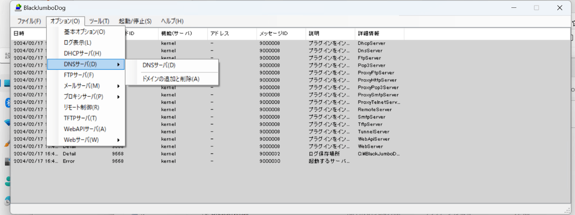575x215 pixels.
Task: Open the ツール(T) menu
Action: [99, 21]
